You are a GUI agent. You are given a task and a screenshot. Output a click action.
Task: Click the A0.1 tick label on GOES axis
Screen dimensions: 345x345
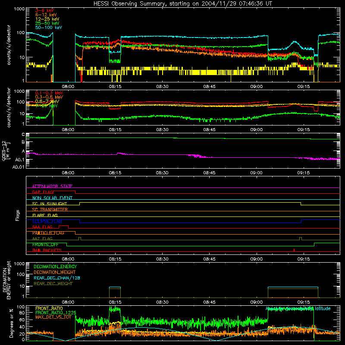[20, 160]
